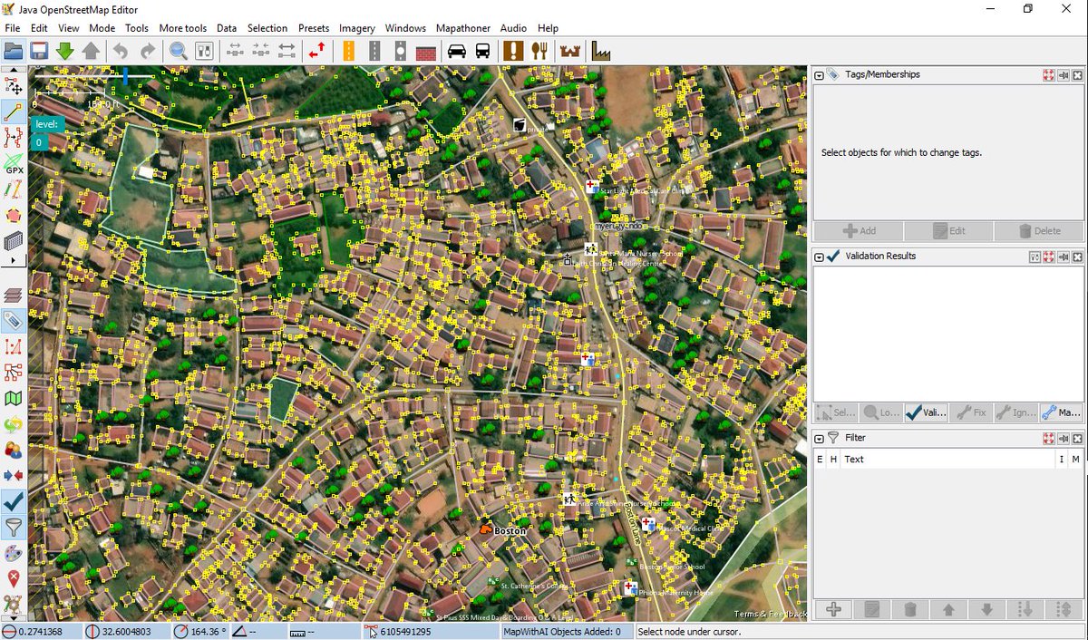Select the red brick wall preset

click(x=425, y=51)
